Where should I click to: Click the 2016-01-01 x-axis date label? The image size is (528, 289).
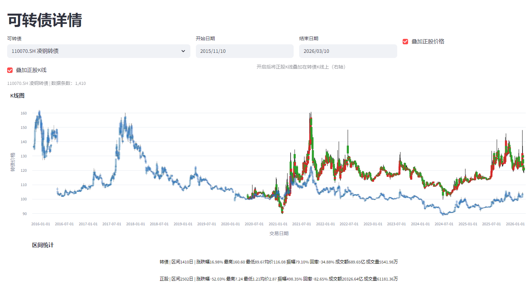pos(41,224)
